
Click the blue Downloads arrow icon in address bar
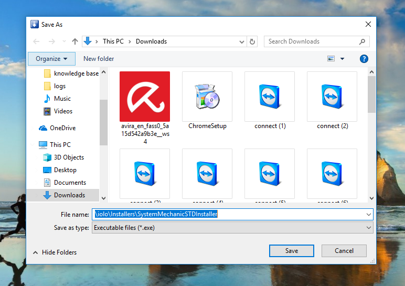click(88, 41)
